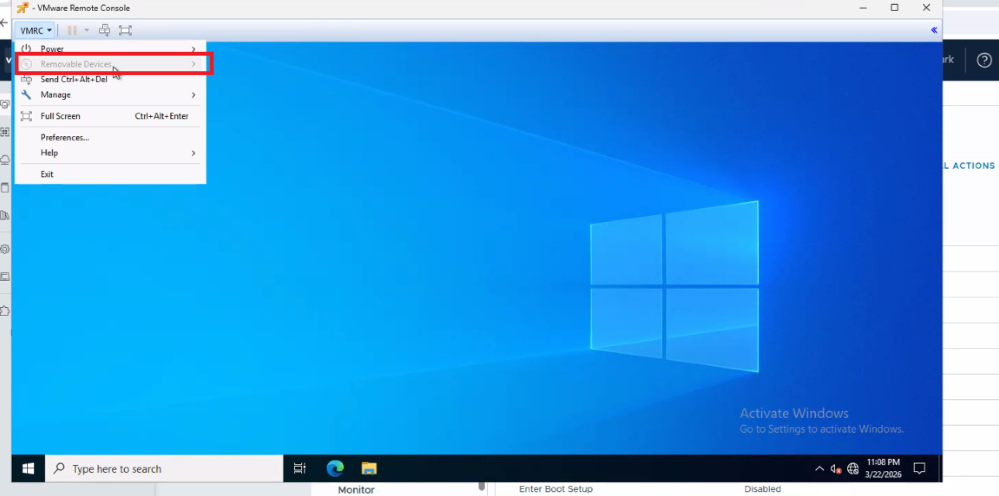The width and height of the screenshot is (999, 496).
Task: Choose Full Screen in the VMRC menu
Action: click(x=109, y=116)
